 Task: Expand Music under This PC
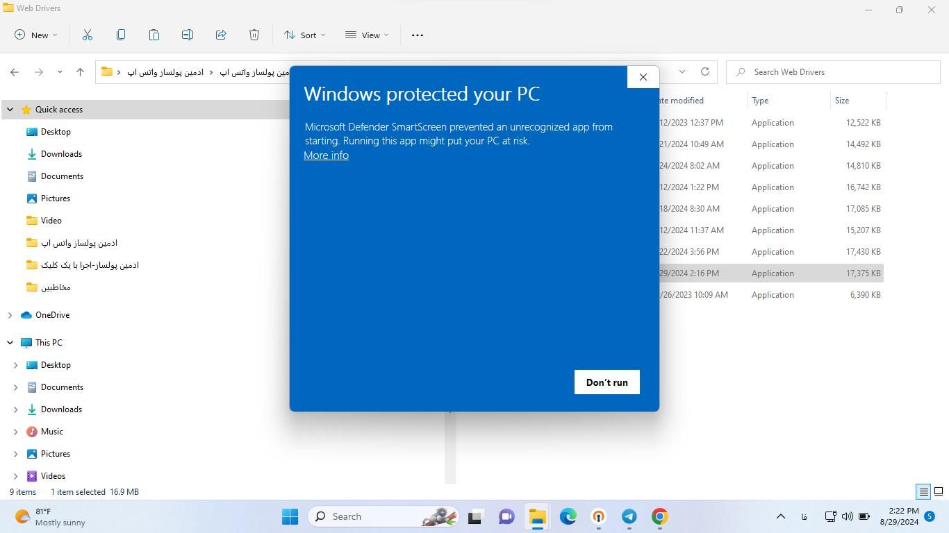click(15, 432)
